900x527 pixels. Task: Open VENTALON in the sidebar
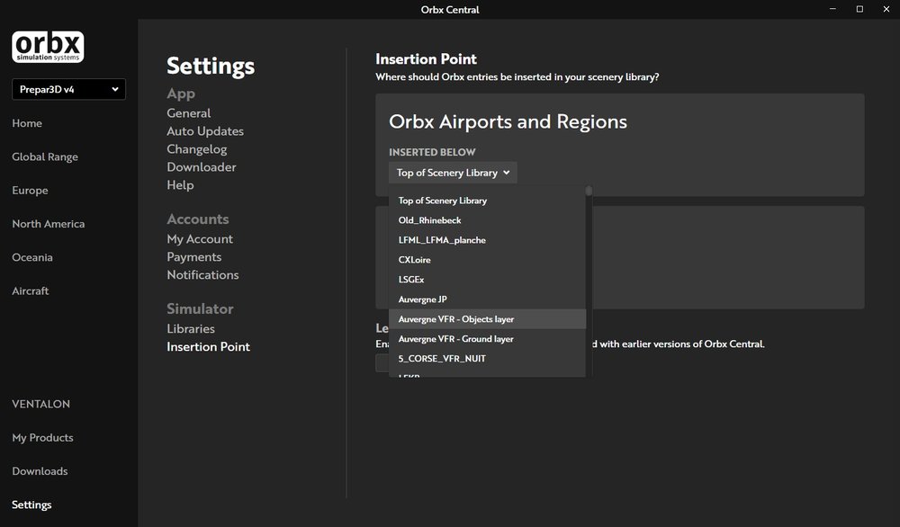pos(40,404)
